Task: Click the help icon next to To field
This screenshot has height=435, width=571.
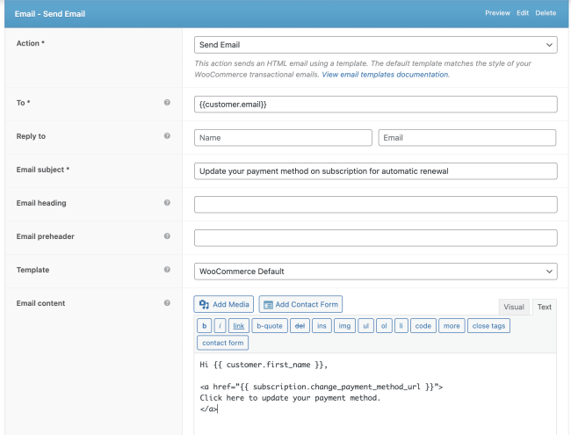Action: (167, 103)
